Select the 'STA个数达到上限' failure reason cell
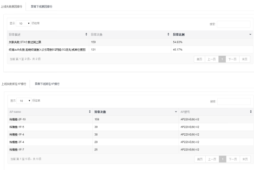This screenshot has height=170, width=254. pos(25,42)
